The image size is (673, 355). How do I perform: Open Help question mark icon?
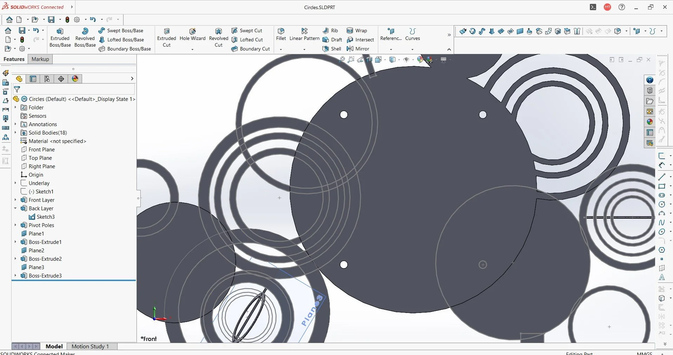click(622, 7)
